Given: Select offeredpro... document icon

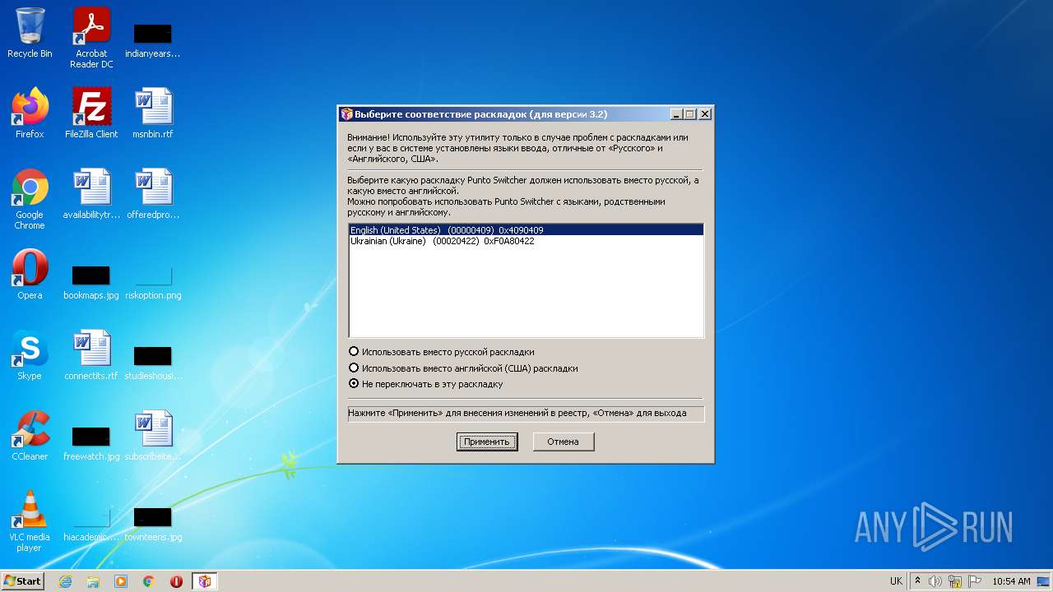Looking at the screenshot, I should [153, 194].
